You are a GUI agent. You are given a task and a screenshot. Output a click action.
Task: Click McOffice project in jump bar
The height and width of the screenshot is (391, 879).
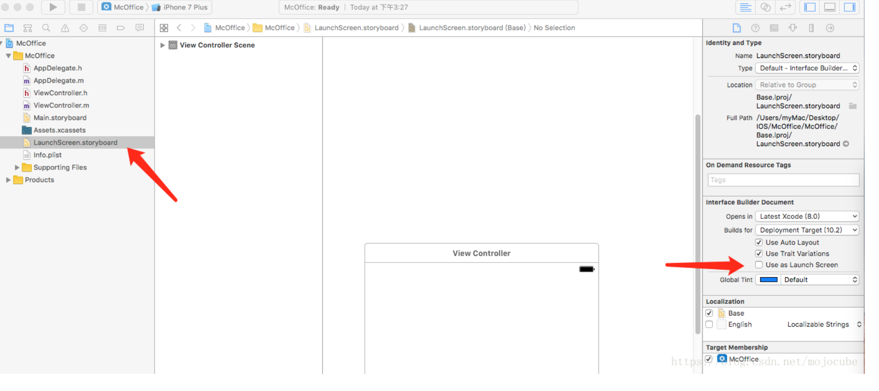click(225, 28)
